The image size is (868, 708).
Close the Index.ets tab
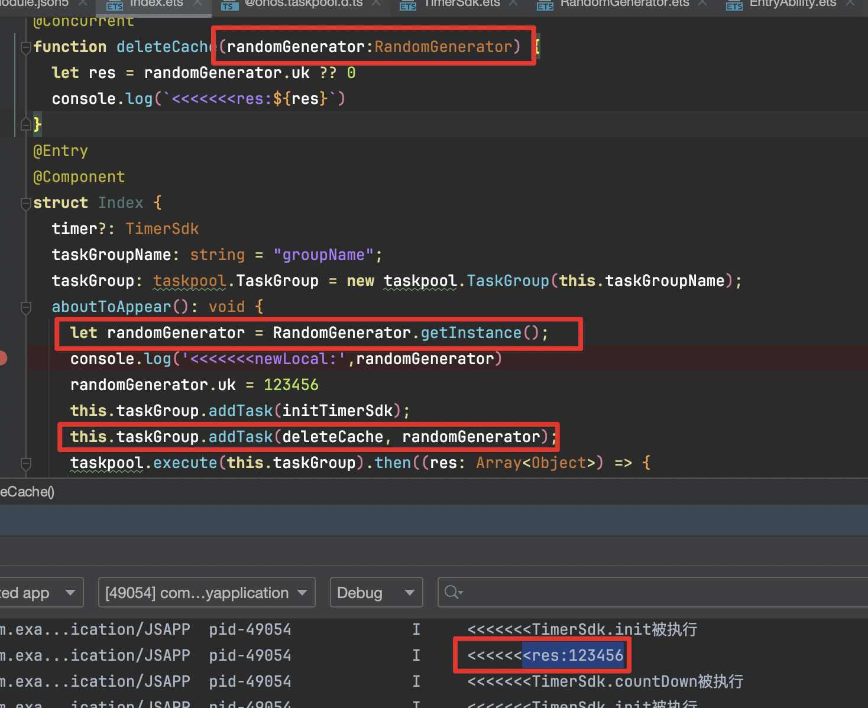click(x=197, y=4)
